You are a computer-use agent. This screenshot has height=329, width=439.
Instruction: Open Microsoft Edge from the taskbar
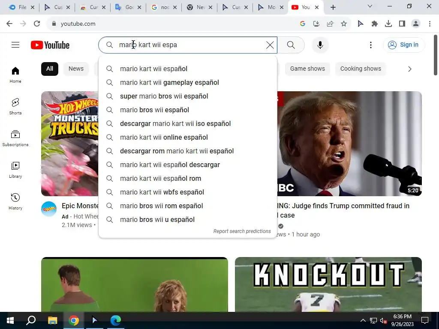pyautogui.click(x=115, y=320)
